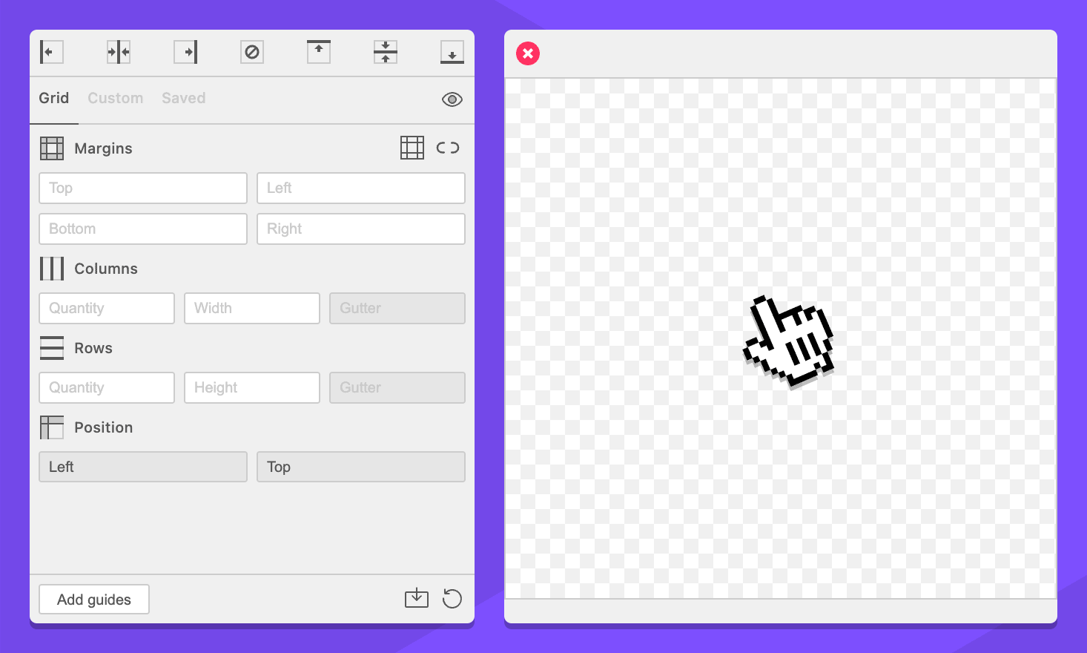The image size is (1087, 653).
Task: Click the Columns Quantity field
Action: click(107, 308)
